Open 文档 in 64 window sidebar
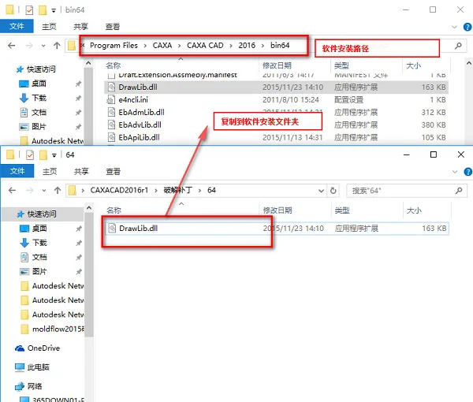The image size is (473, 402). [39, 257]
